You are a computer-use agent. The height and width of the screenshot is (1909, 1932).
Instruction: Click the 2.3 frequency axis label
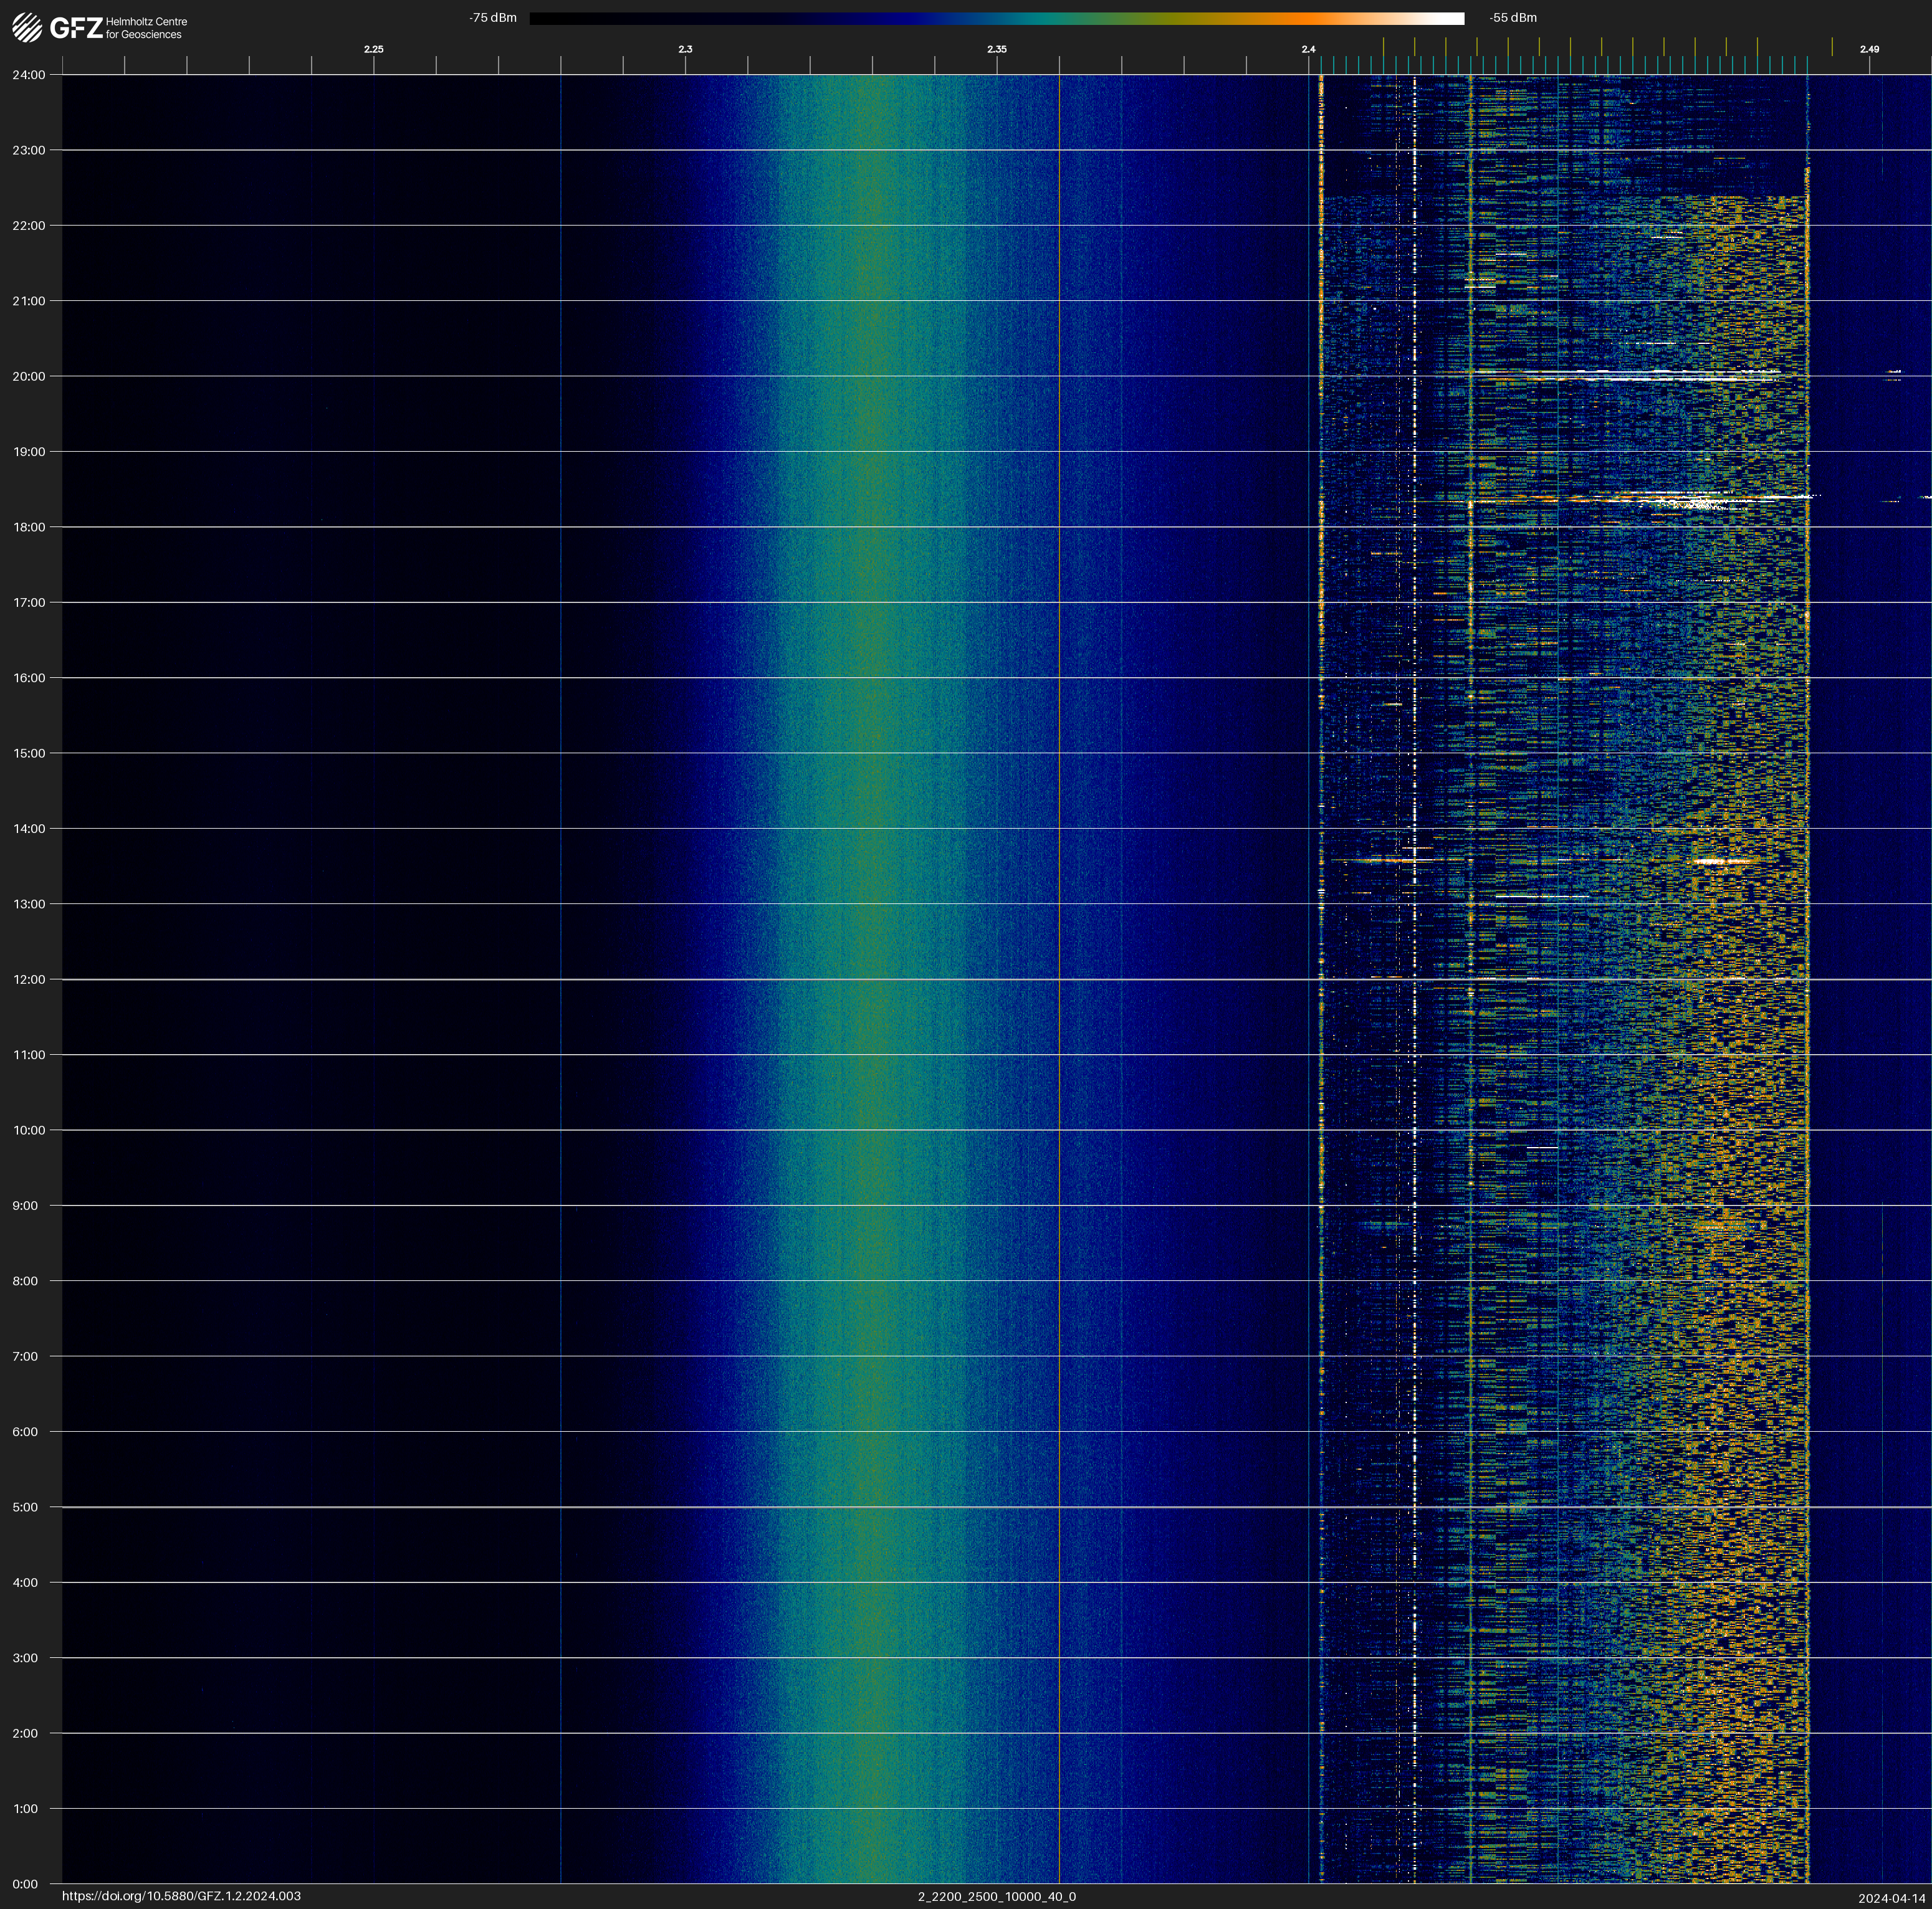(x=685, y=49)
